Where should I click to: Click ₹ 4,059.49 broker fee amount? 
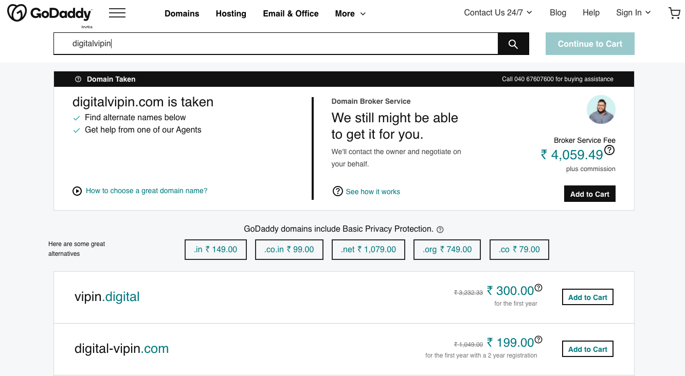[x=571, y=155]
